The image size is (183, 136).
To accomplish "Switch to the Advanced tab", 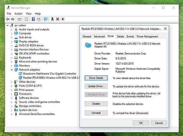I will pos(99,36).
